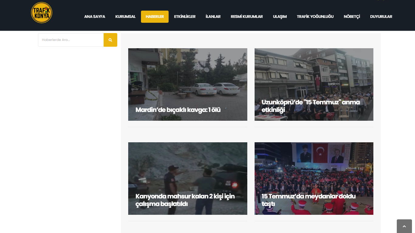Select the highlighted HABERLER tab
This screenshot has height=233, width=415.
[x=155, y=17]
